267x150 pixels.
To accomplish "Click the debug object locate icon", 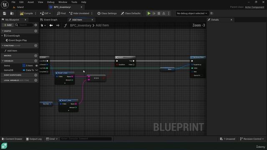I will pyautogui.click(x=212, y=13).
